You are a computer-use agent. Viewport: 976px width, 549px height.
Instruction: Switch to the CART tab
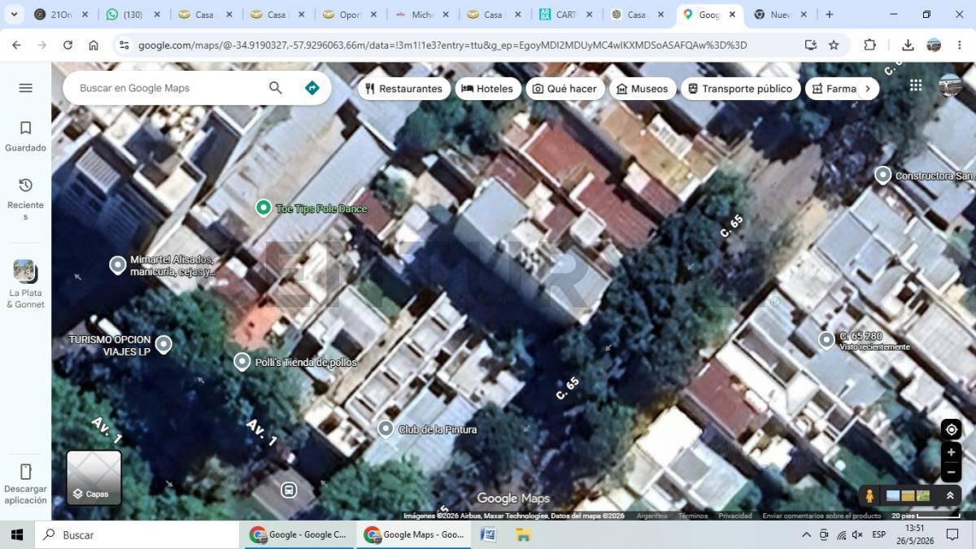[x=567, y=15]
